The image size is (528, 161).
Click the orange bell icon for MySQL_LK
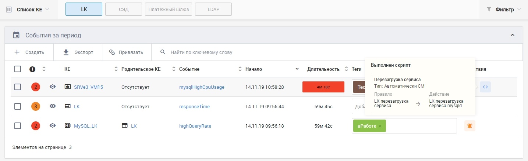[469, 126]
